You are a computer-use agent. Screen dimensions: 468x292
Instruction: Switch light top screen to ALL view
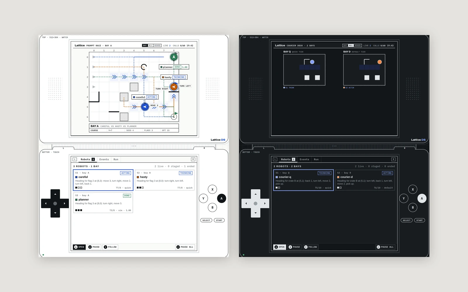(151, 46)
